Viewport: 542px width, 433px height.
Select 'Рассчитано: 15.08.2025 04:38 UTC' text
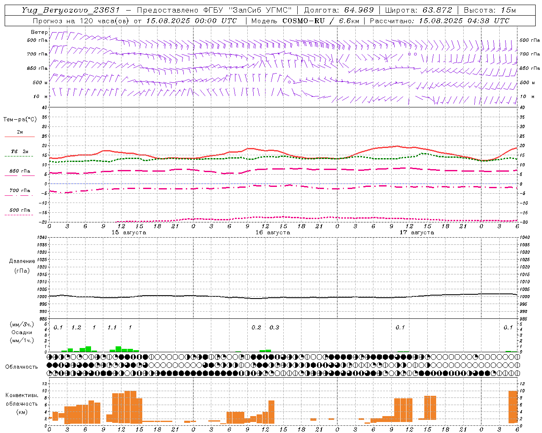pyautogui.click(x=440, y=21)
